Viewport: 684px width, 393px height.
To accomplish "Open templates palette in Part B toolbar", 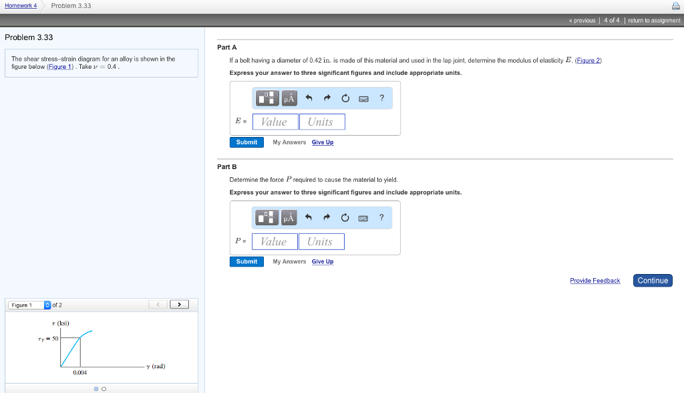I will tap(267, 217).
